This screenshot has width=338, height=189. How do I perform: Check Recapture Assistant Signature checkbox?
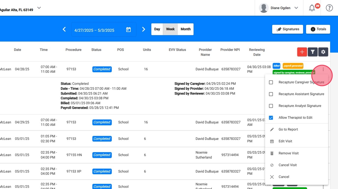[271, 94]
